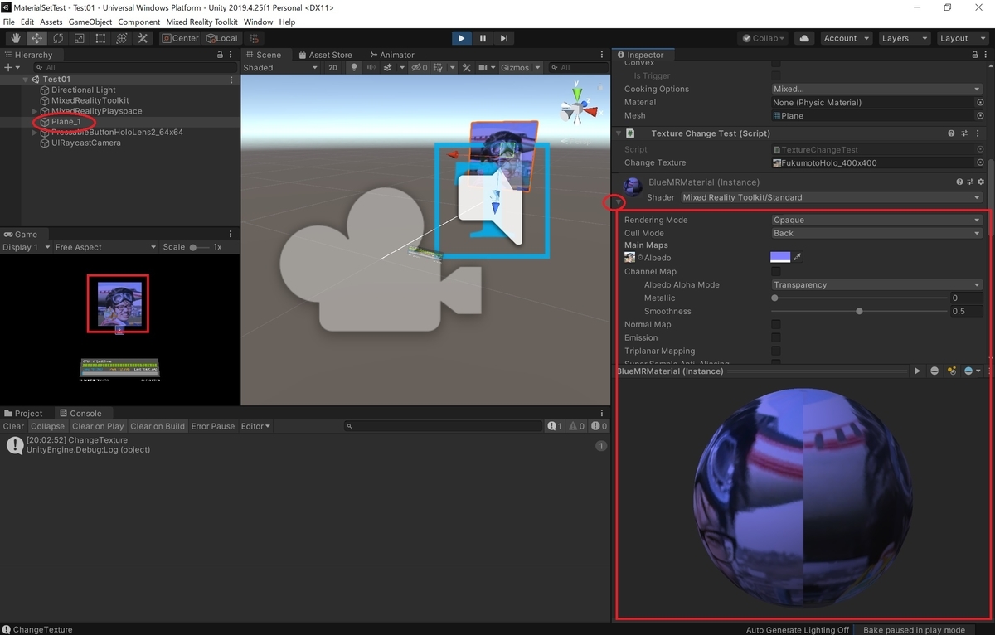Open custom editor tools wrench icon
Screen dimensions: 995x635
coord(143,38)
